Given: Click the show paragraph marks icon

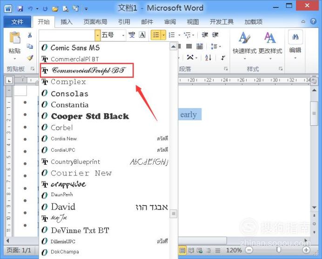Looking at the screenshot, I should [x=223, y=58].
